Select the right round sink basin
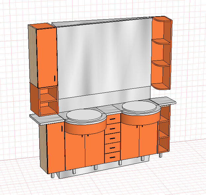Image resolution: width=206 pixels, height=195 pixels. [x=140, y=106]
